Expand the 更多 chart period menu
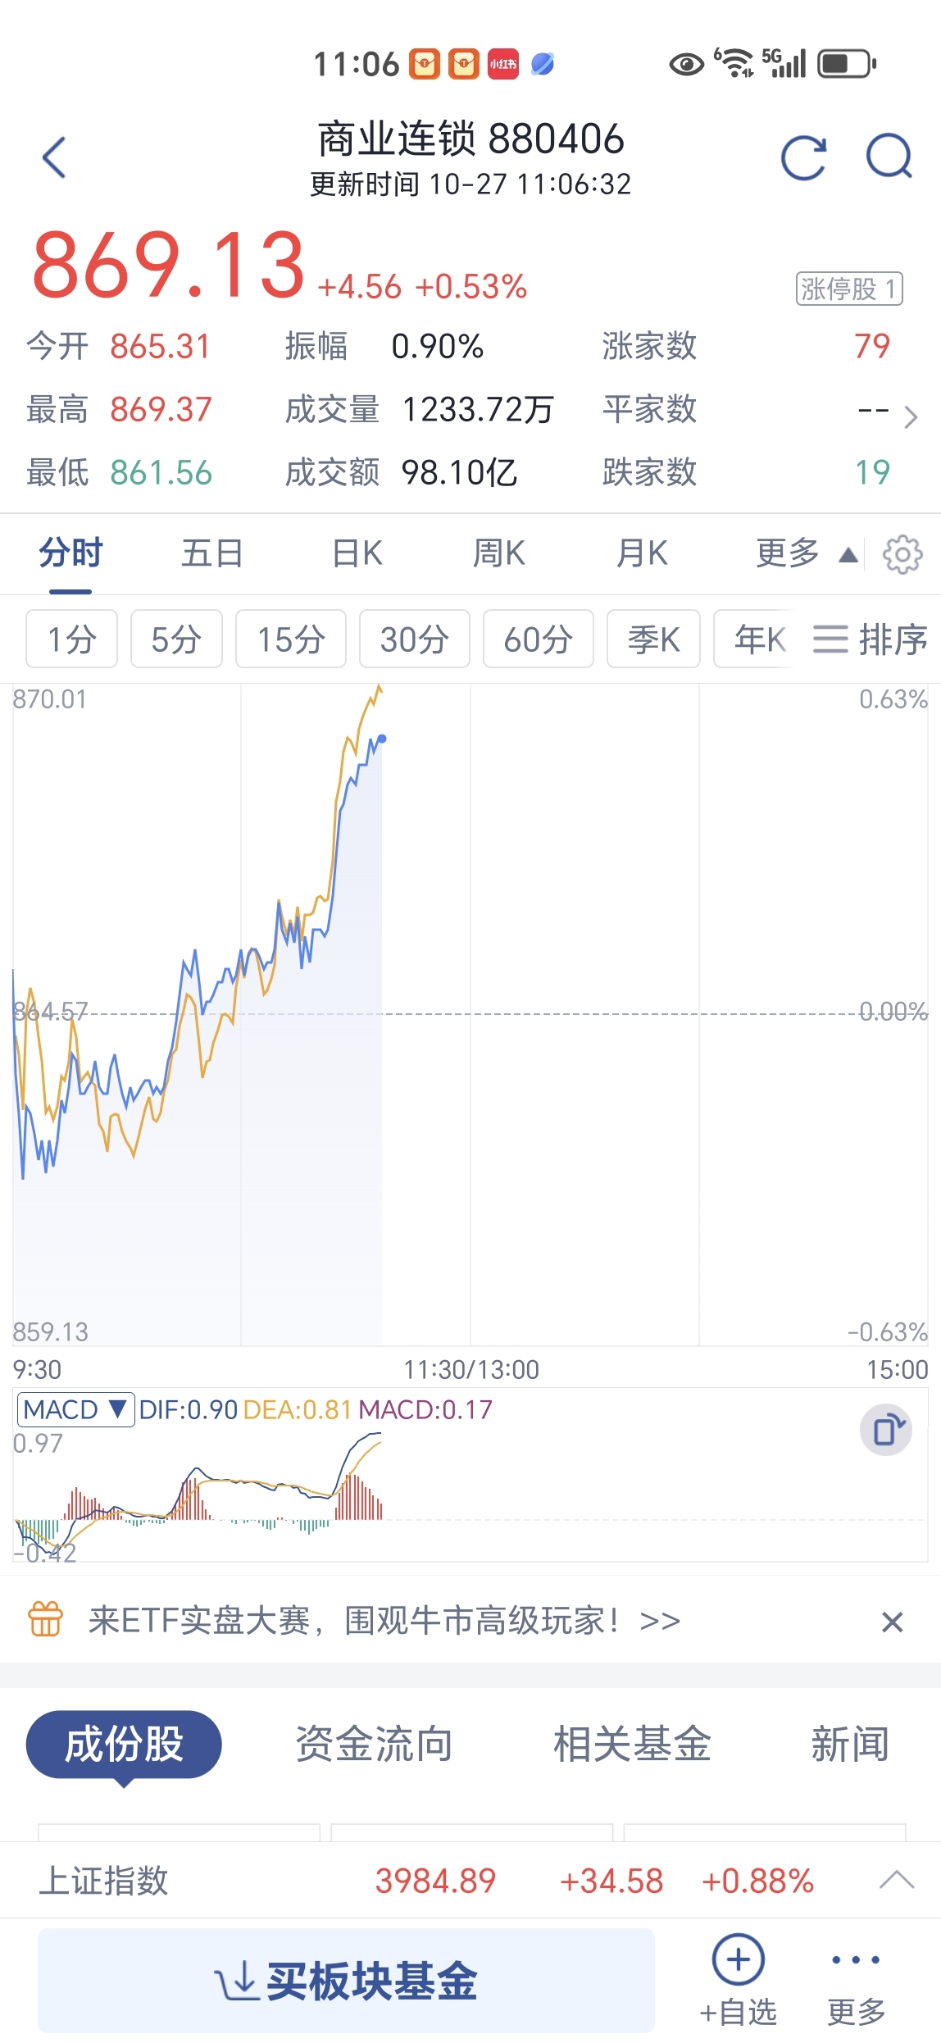941x2043 pixels. 805,554
